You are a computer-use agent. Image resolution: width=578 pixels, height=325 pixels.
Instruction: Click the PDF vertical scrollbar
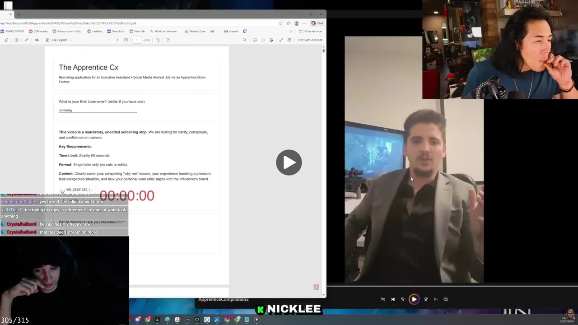pyautogui.click(x=324, y=50)
